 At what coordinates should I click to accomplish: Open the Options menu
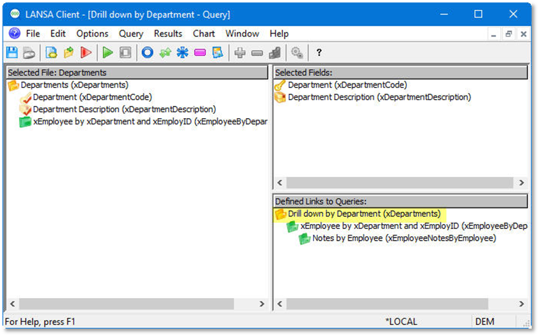[x=92, y=34]
